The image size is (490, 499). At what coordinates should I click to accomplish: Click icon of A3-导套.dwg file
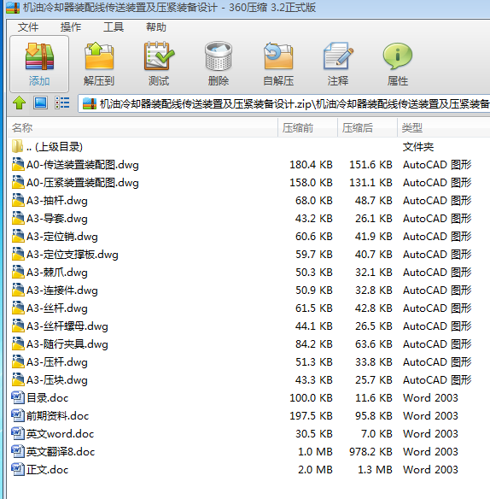[18, 219]
